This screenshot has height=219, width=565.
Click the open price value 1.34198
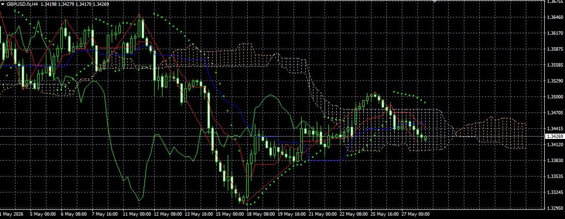point(48,4)
